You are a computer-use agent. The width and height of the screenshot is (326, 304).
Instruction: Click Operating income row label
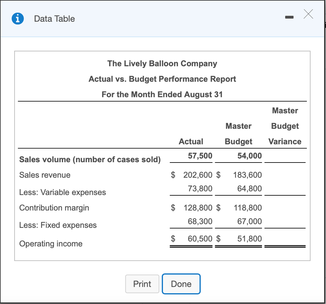click(x=51, y=244)
